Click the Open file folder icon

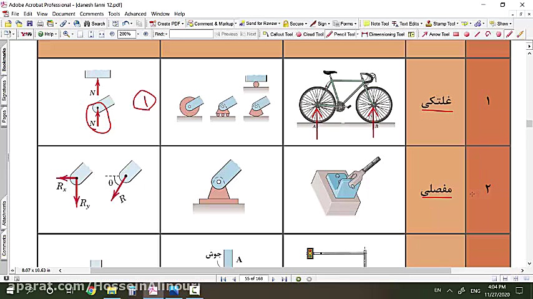8,24
